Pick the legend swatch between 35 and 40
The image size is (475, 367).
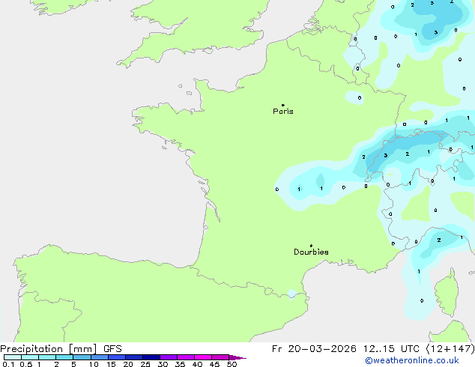186,357
